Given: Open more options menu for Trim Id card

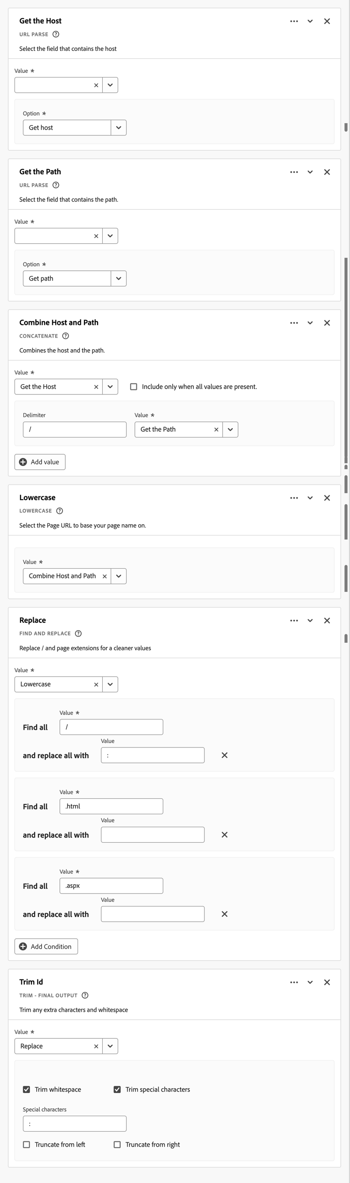Looking at the screenshot, I should [x=294, y=982].
